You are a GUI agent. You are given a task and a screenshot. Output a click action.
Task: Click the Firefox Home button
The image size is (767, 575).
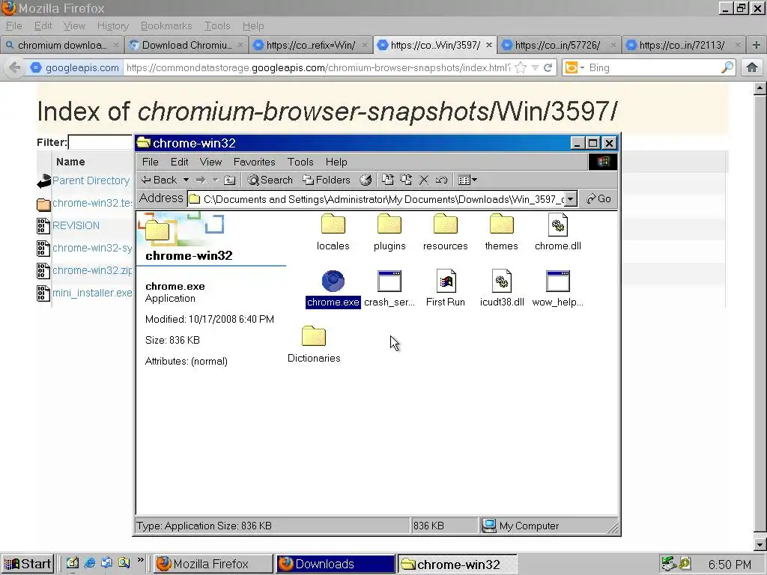752,67
